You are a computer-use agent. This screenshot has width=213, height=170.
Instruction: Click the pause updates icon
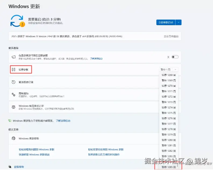pyautogui.click(x=13, y=70)
